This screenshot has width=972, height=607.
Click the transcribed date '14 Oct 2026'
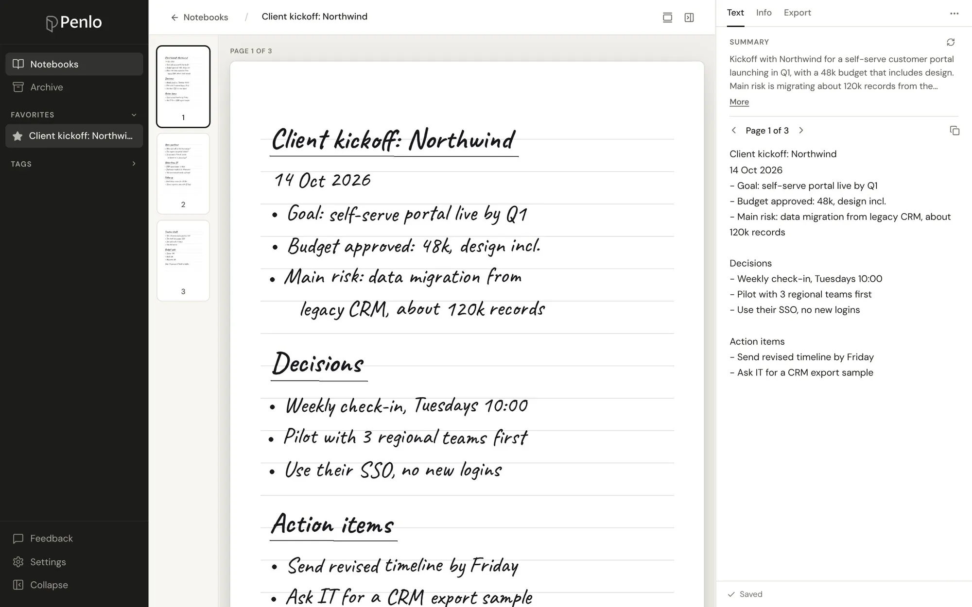(756, 170)
